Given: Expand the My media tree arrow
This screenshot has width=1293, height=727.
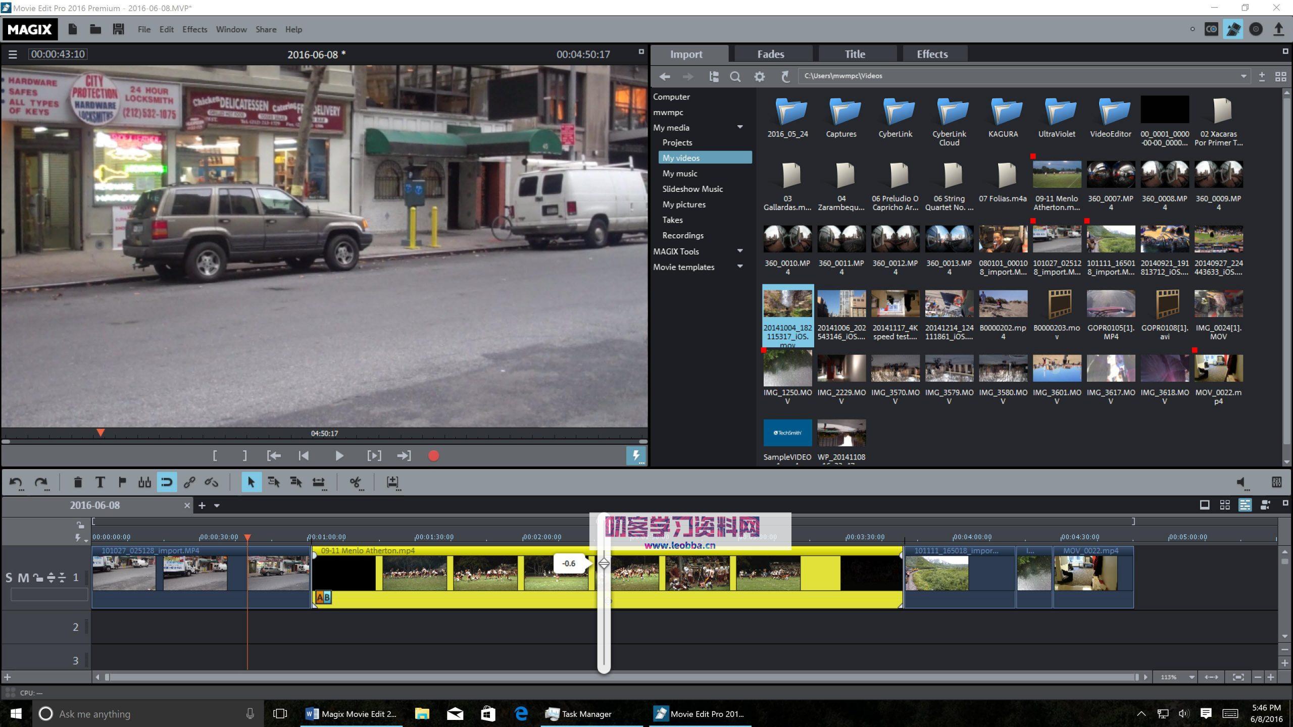Looking at the screenshot, I should 740,127.
